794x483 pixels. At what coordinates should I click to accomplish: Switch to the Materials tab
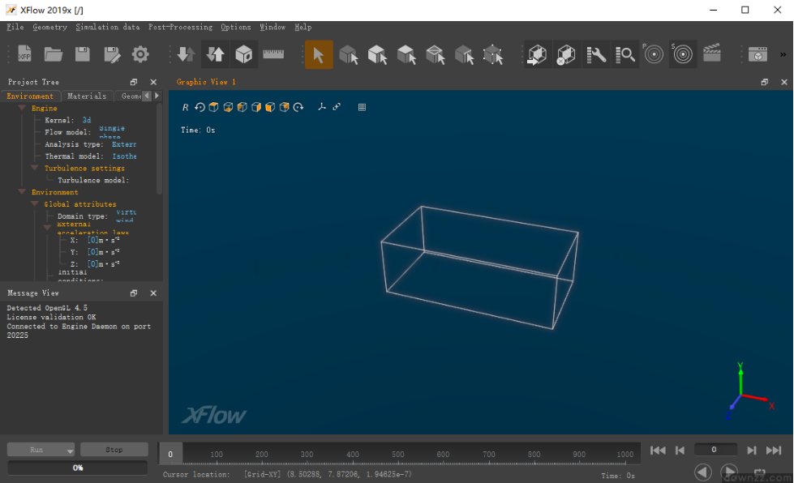coord(86,96)
